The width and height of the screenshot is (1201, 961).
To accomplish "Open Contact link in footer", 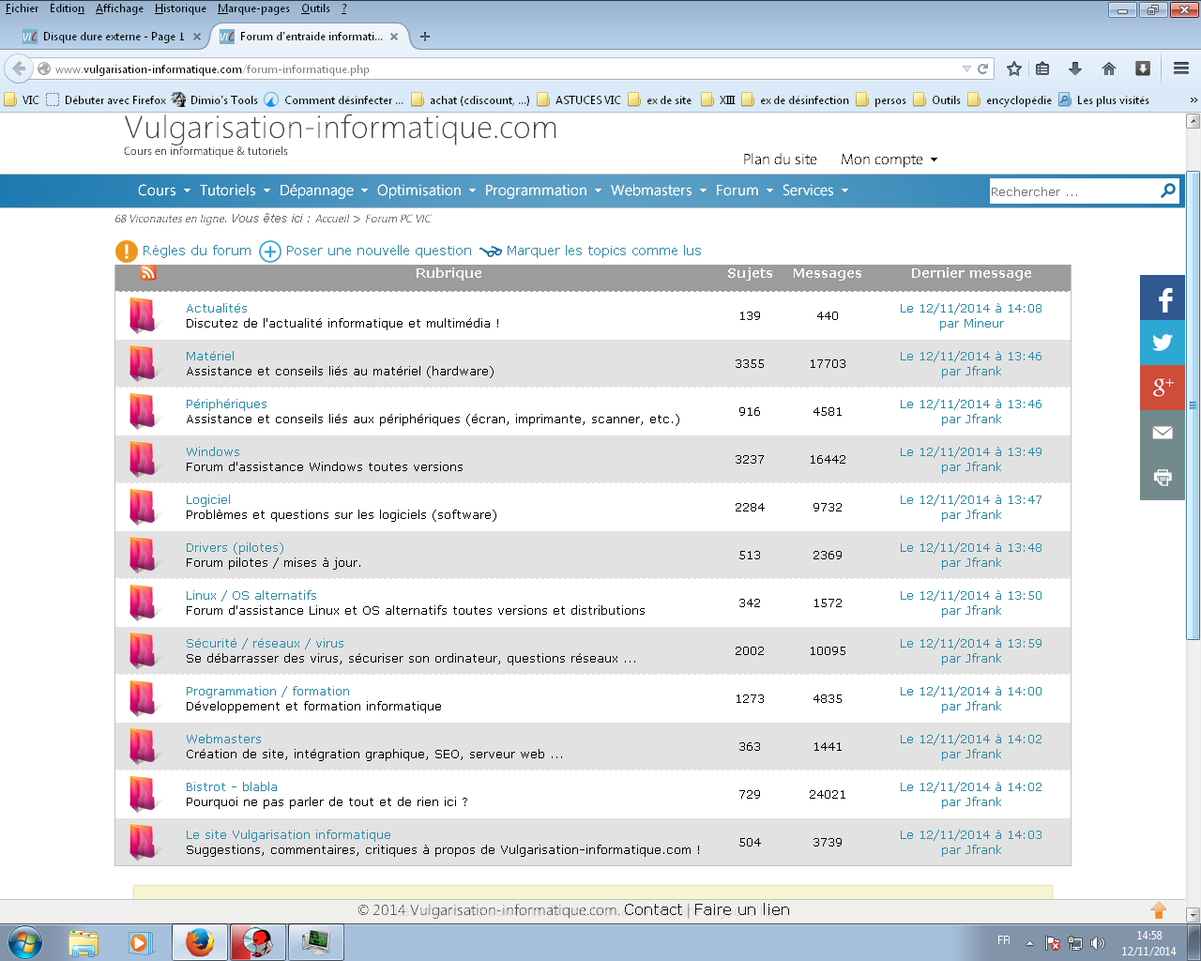I will [x=653, y=909].
